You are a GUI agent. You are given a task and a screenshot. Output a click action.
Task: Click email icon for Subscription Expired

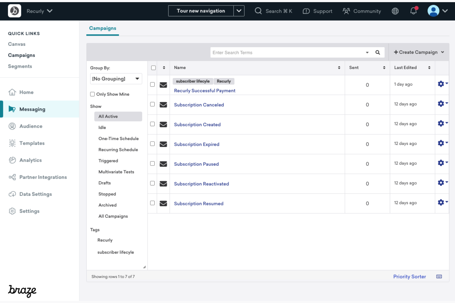pyautogui.click(x=163, y=144)
